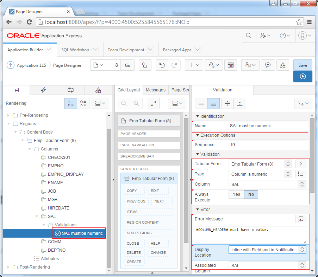Redo the last undone change
Screen dimensions: 318x277
pyautogui.click(x=174, y=65)
